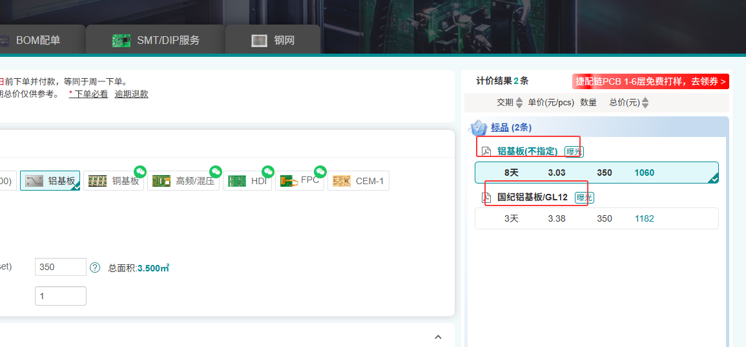Open the 逾期退款 link

click(131, 94)
